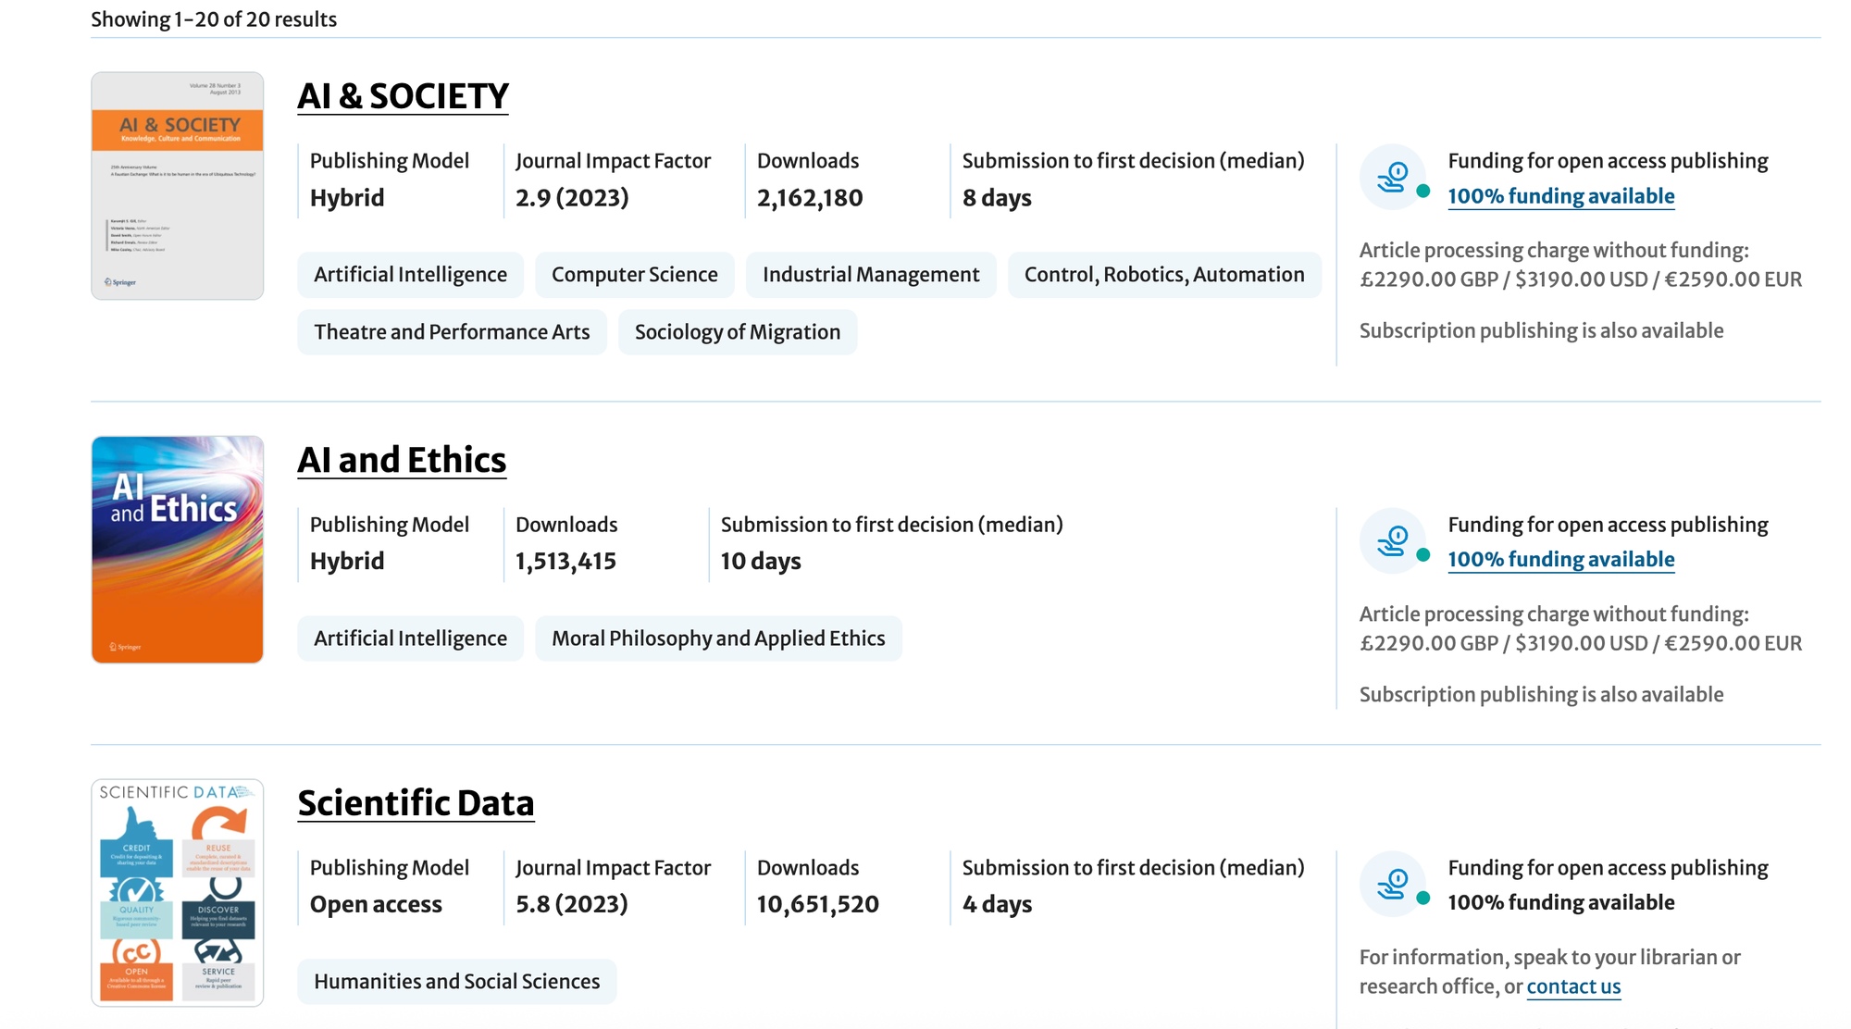This screenshot has width=1851, height=1029.
Task: Click AI & SOCIETY's article processing charge text
Action: pyautogui.click(x=1581, y=266)
